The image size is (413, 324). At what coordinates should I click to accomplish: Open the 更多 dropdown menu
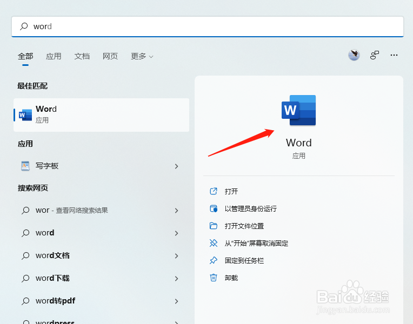[142, 56]
